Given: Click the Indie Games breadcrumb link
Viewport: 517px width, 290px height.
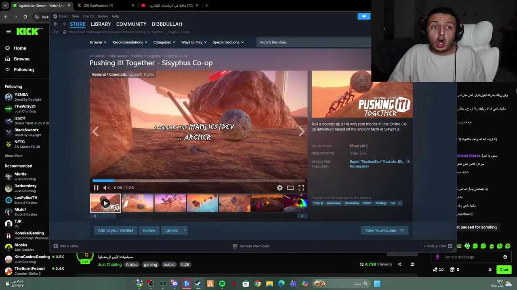Looking at the screenshot, I should coord(118,56).
